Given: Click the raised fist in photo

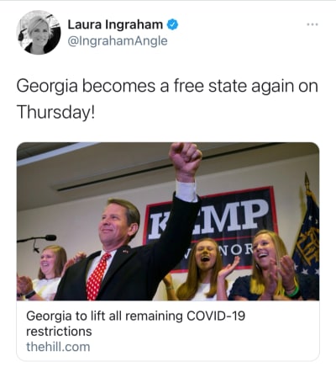Looking at the screenshot, I should [x=185, y=158].
